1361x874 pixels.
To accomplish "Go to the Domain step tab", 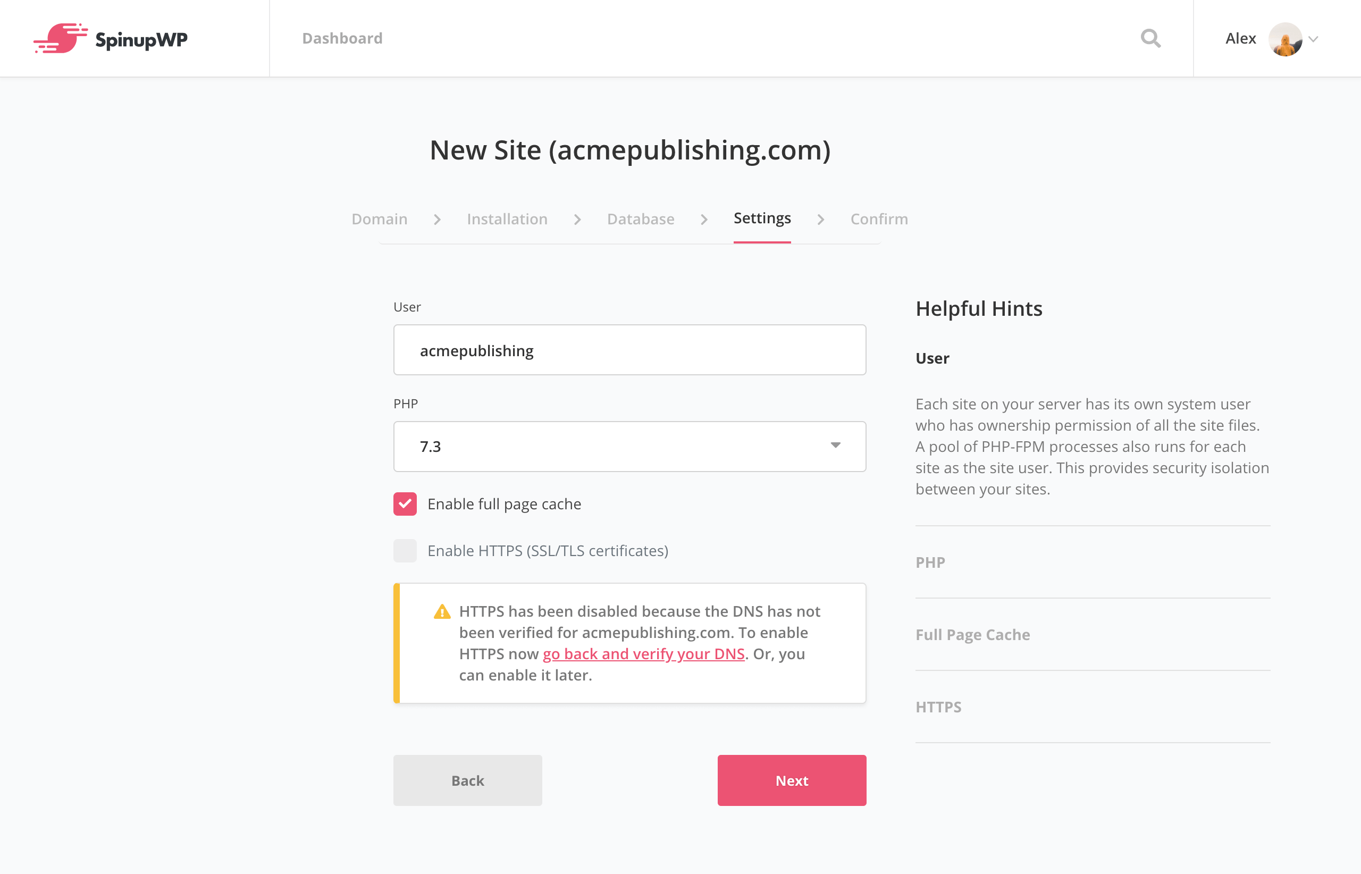I will click(379, 219).
